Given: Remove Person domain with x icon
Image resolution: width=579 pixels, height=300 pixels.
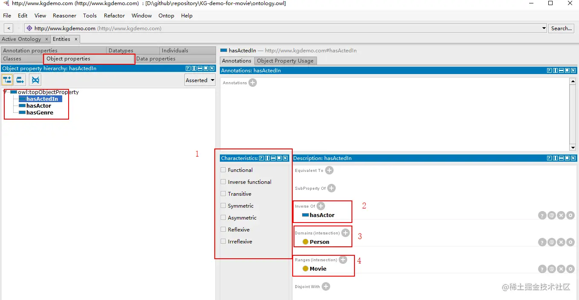Looking at the screenshot, I should click(x=561, y=242).
